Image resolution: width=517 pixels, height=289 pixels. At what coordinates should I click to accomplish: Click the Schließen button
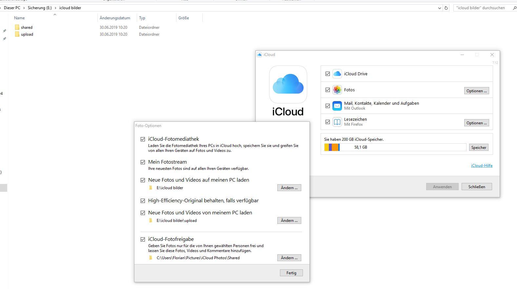pos(477,187)
